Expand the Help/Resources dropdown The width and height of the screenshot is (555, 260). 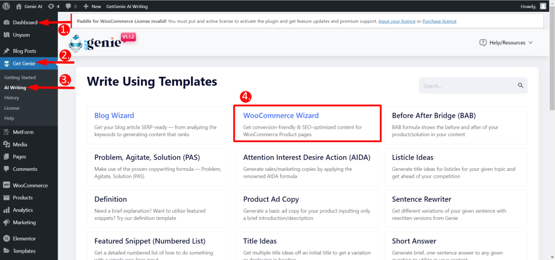click(506, 43)
